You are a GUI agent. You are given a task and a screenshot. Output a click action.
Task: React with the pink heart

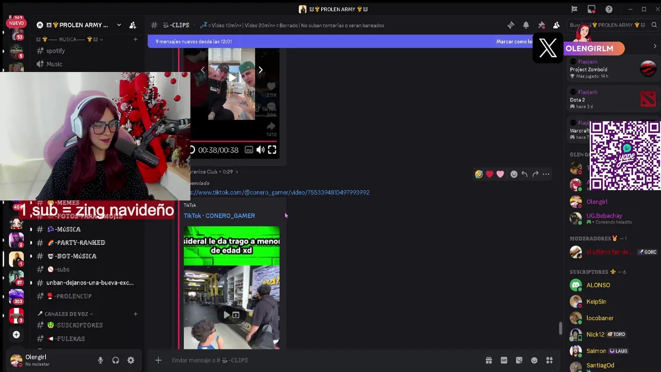coord(500,174)
